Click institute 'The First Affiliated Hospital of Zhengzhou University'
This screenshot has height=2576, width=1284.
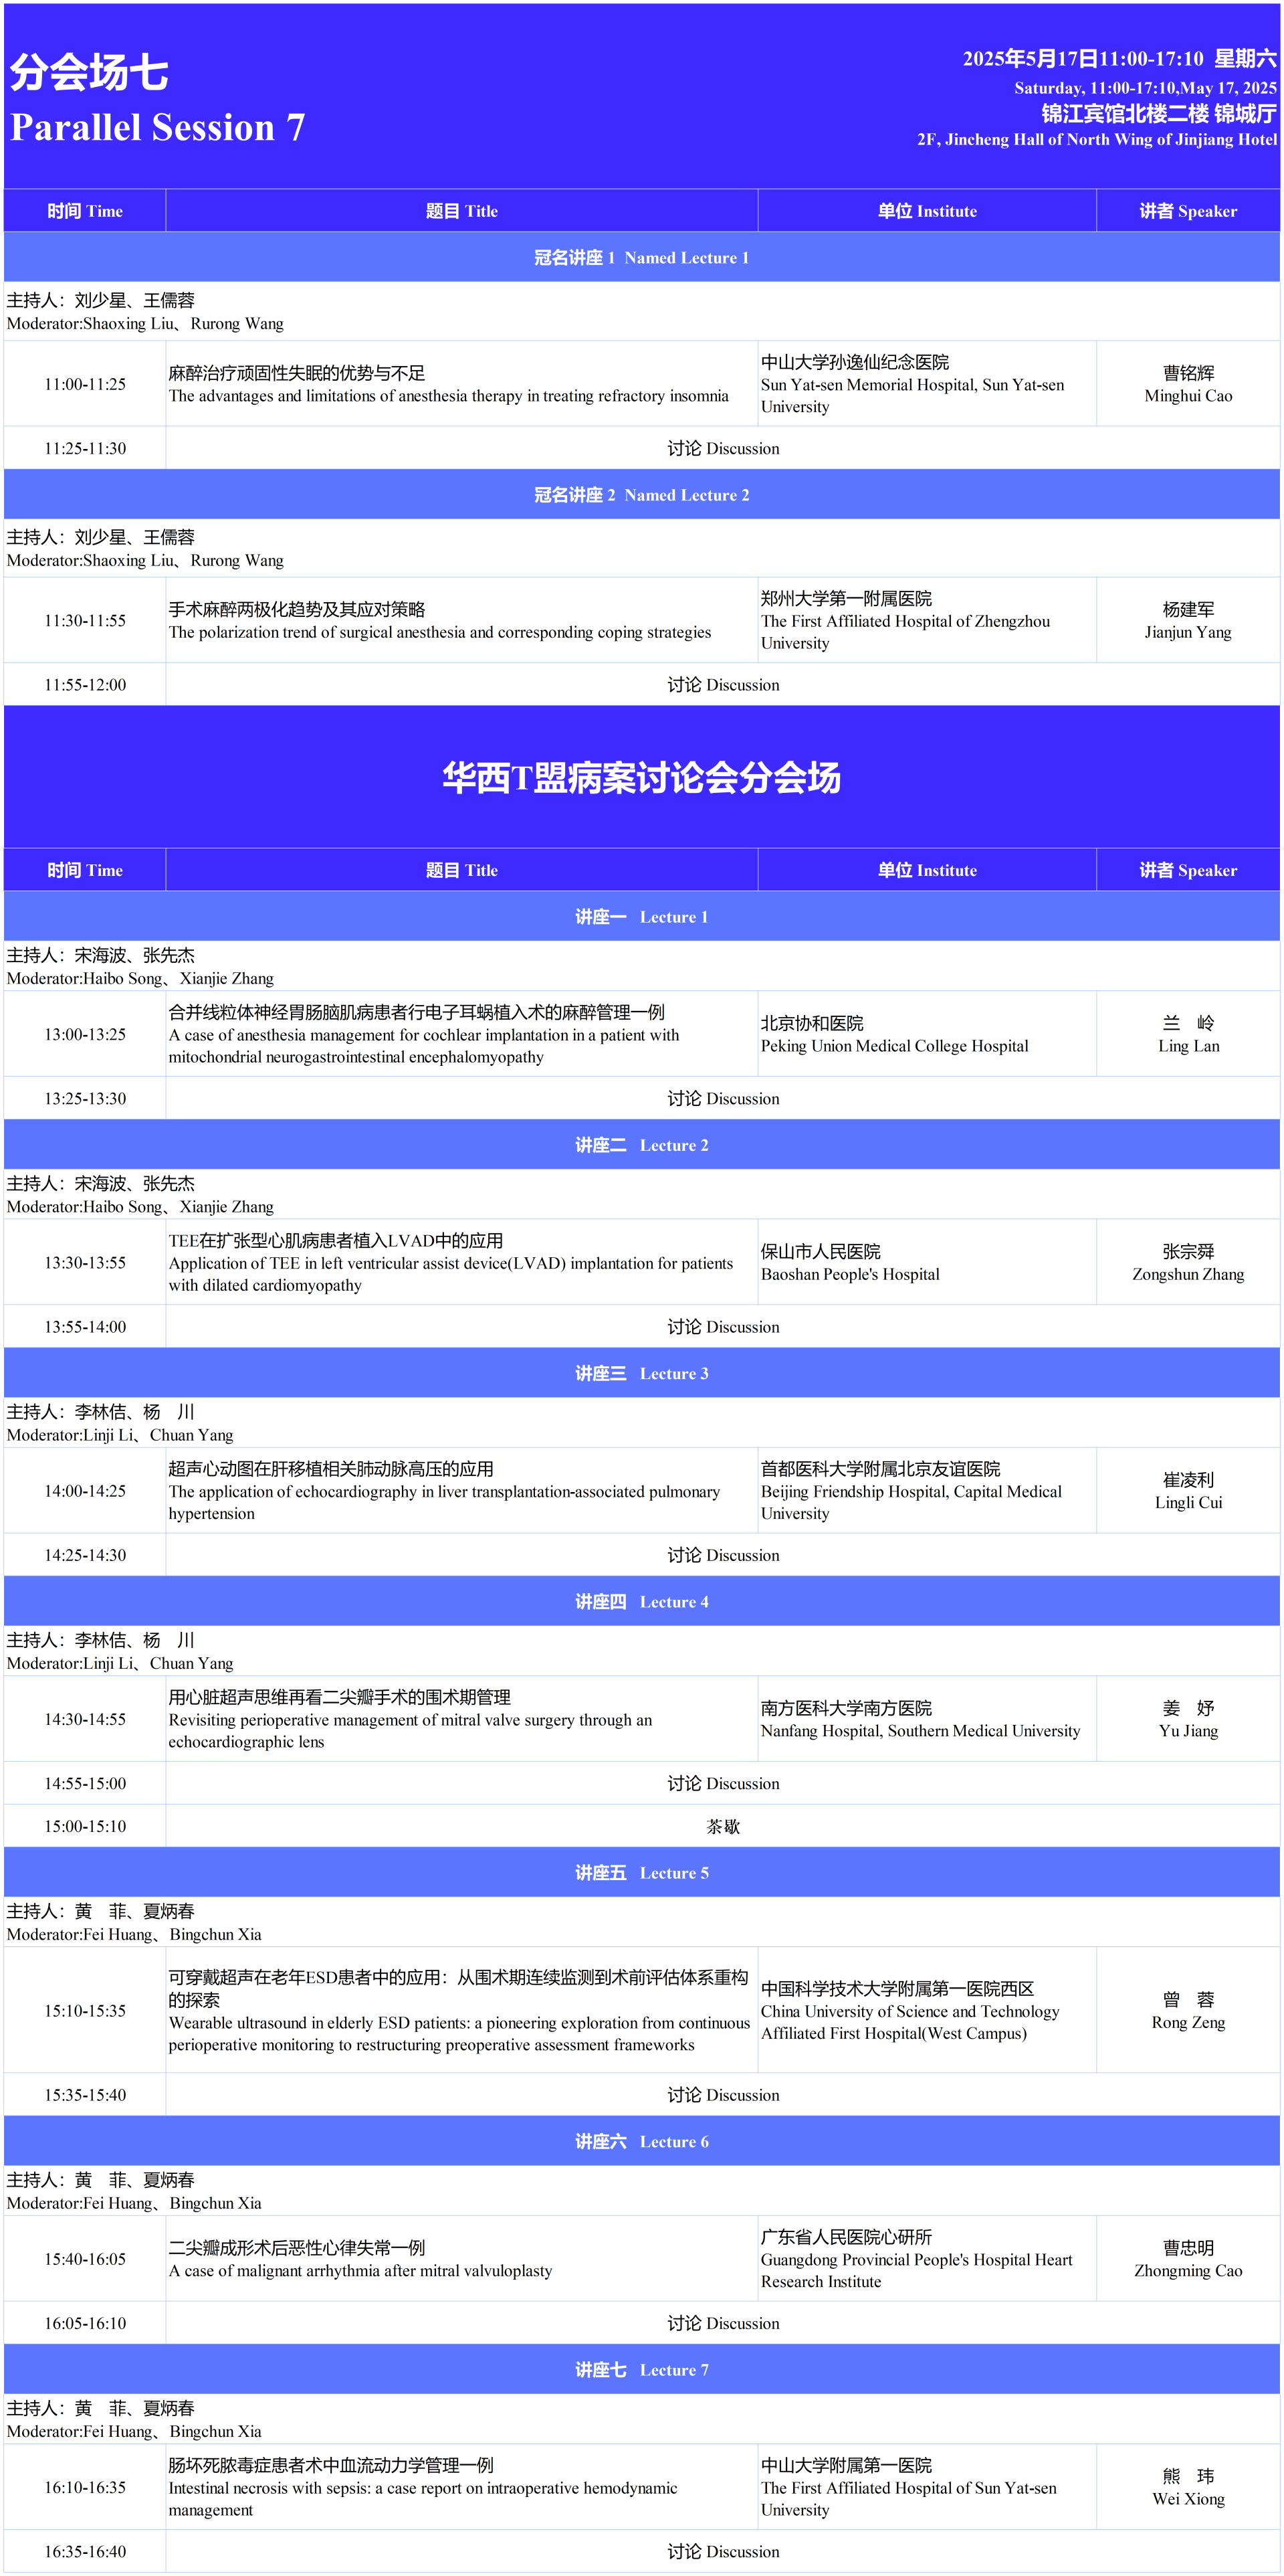[x=905, y=632]
